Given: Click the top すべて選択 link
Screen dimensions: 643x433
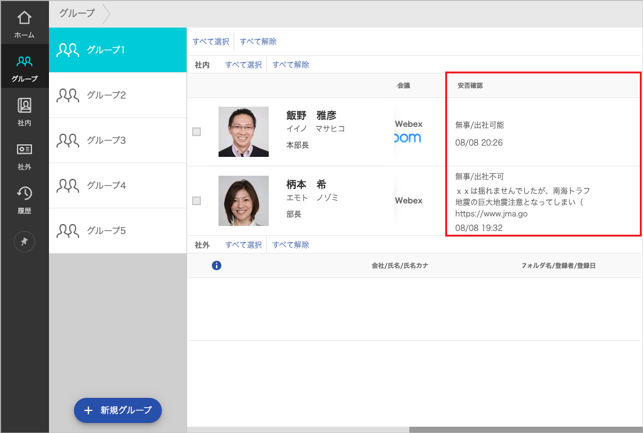Looking at the screenshot, I should [x=211, y=41].
